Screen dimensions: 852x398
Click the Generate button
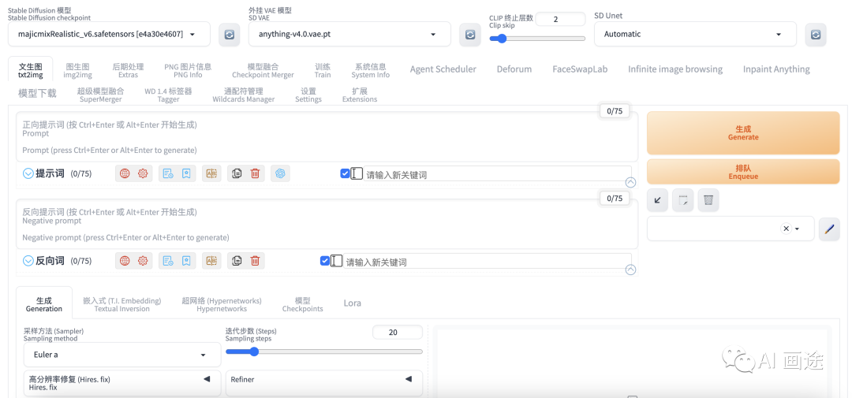743,133
